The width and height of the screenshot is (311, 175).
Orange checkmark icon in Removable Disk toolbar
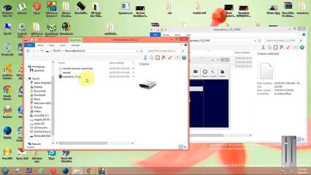click(170, 57)
